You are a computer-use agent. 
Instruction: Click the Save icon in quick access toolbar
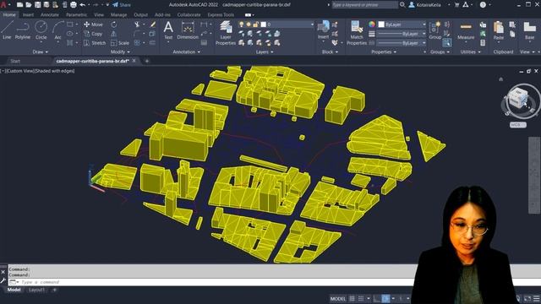click(37, 5)
